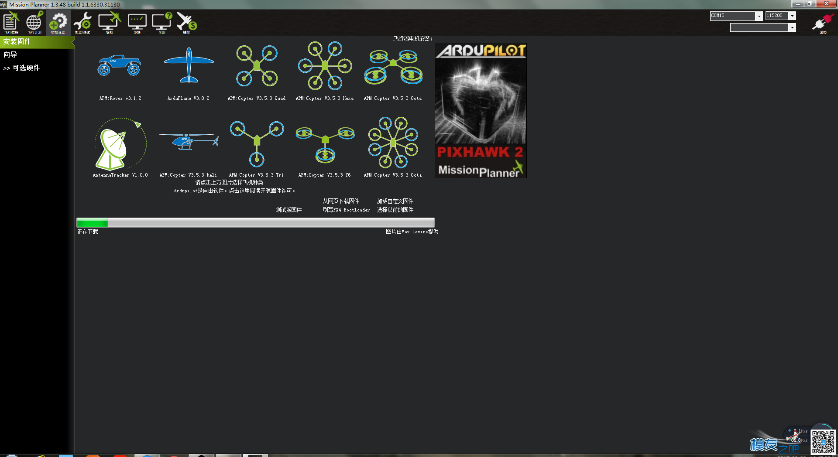Click the Donate (捐赠) airplane icon
Image resolution: width=838 pixels, height=457 pixels.
pyautogui.click(x=187, y=23)
